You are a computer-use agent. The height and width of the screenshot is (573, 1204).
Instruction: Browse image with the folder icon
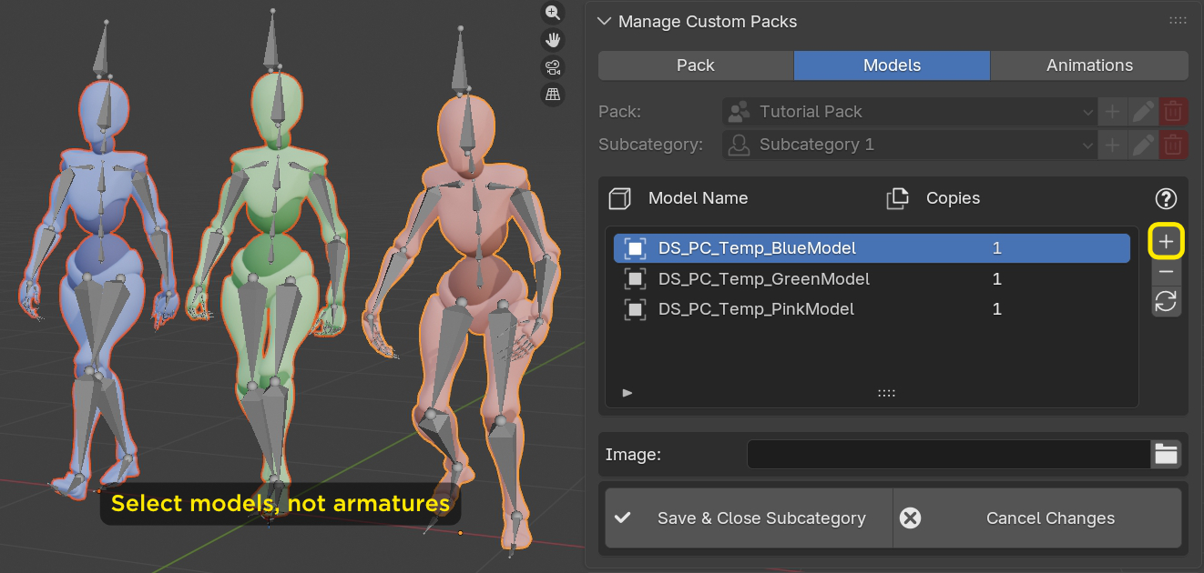pyautogui.click(x=1166, y=454)
